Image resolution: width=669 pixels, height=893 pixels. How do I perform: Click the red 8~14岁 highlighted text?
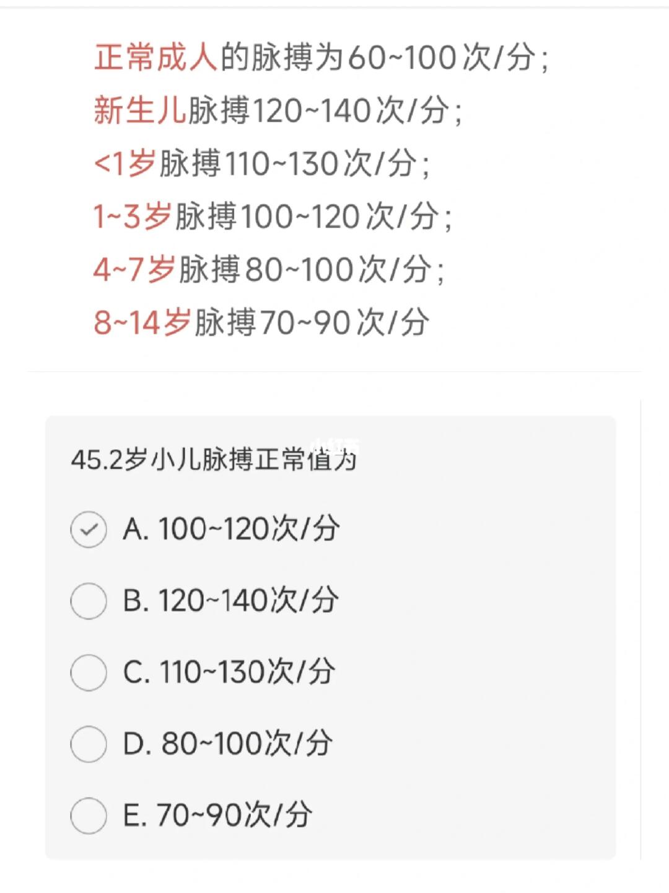142,322
